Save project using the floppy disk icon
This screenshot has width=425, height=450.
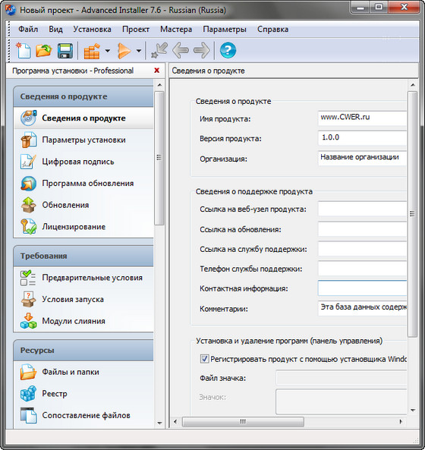click(x=65, y=51)
